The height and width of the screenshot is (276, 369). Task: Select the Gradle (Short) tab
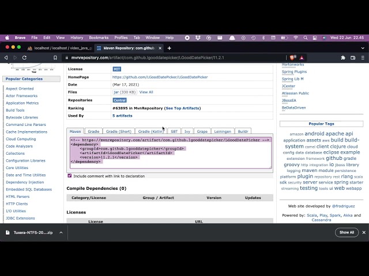pos(119,132)
